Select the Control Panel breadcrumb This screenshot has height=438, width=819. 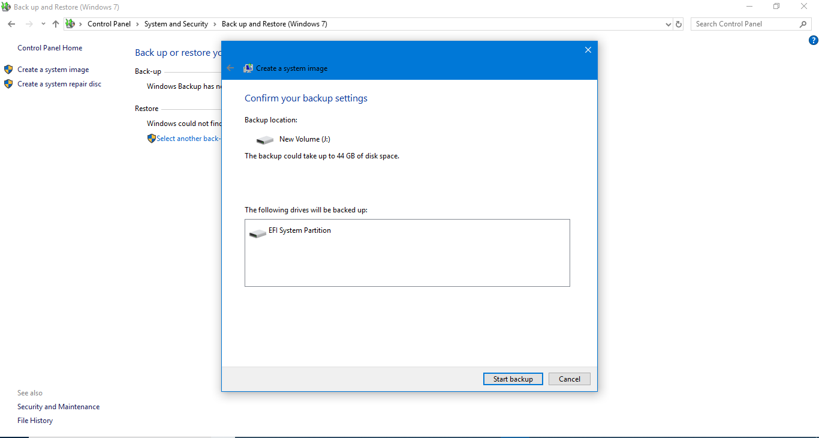click(109, 24)
